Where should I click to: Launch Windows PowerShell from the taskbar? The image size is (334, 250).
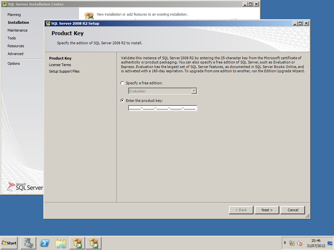coord(45,243)
